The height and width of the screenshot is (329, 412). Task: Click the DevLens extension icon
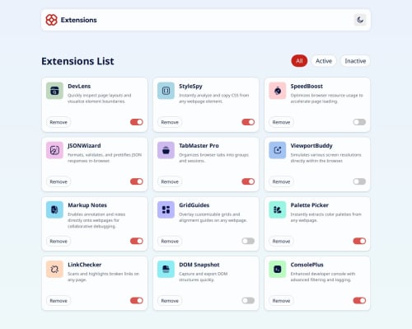pyautogui.click(x=54, y=91)
